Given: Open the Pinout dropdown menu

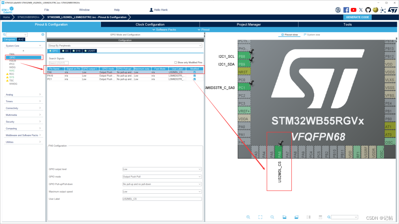Looking at the screenshot, I should 203,30.
